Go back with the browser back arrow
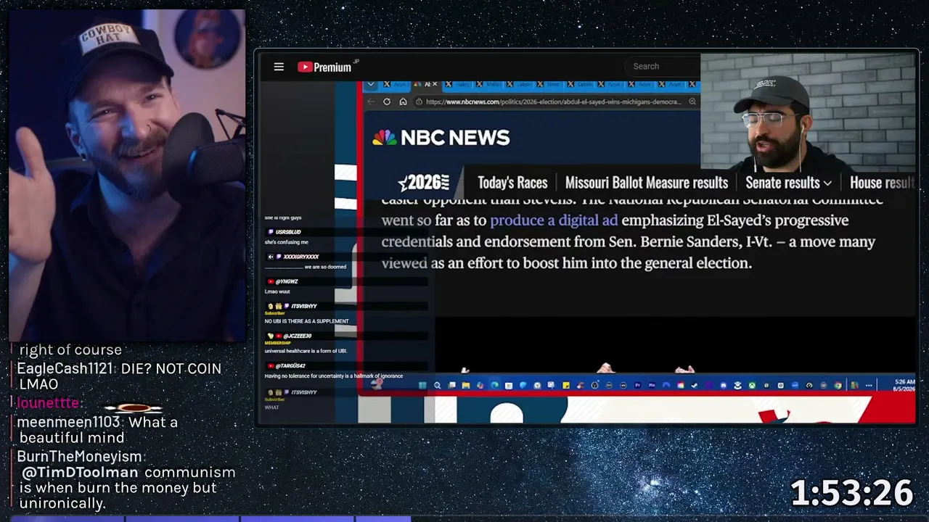 click(x=372, y=102)
